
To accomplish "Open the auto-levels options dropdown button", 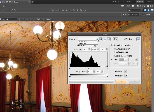I will click(x=115, y=39).
